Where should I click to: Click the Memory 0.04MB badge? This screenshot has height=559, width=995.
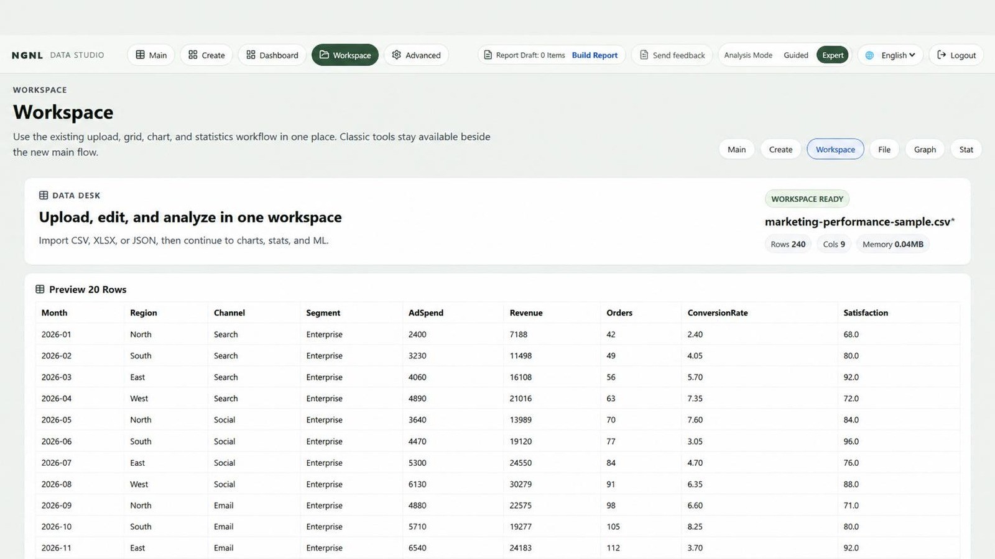tap(892, 244)
